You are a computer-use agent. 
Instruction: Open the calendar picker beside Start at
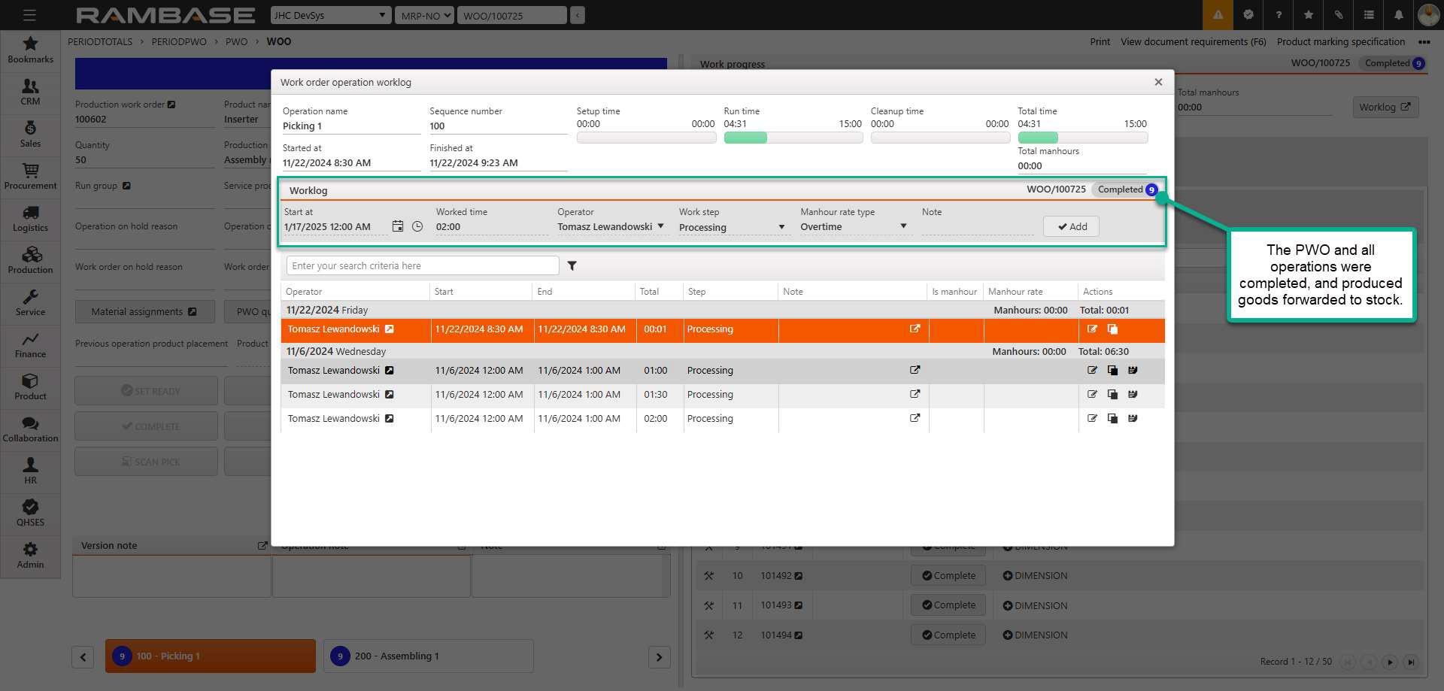(x=398, y=226)
